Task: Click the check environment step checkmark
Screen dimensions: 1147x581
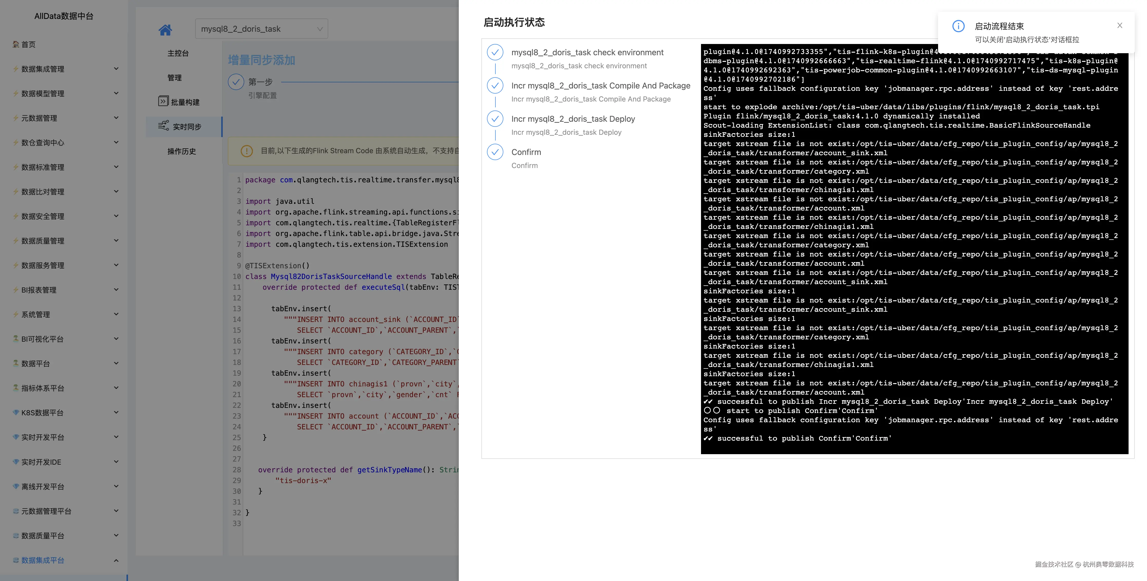Action: click(495, 52)
